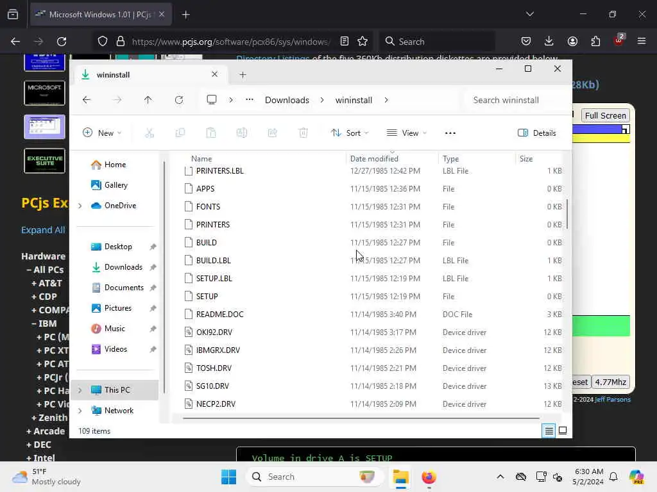This screenshot has width=657, height=492.
Task: Click the Delete trash icon in Explorer
Action: point(303,133)
